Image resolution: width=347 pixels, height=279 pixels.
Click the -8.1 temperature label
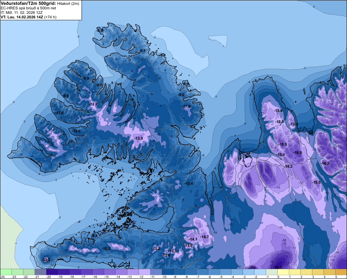click(x=142, y=51)
